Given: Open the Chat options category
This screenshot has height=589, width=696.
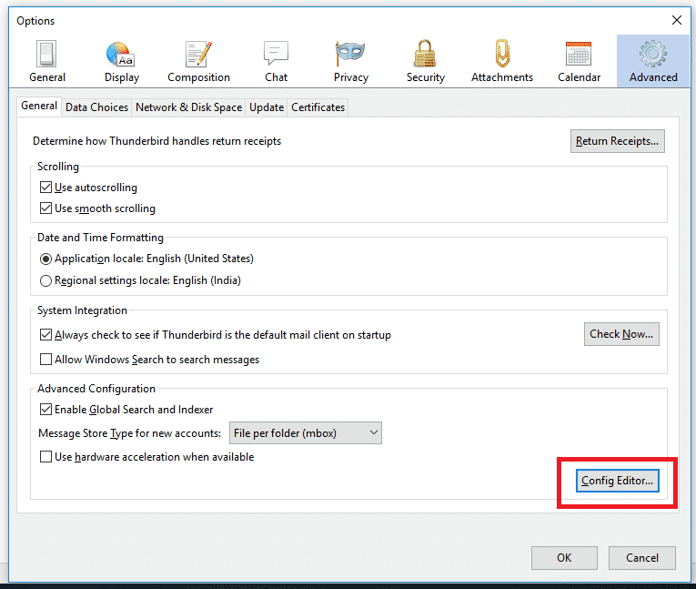Looking at the screenshot, I should click(276, 61).
